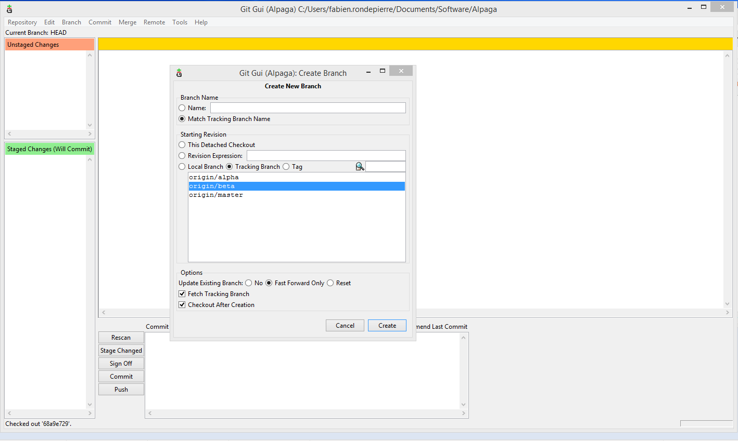Set Update Existing Branch to No
The height and width of the screenshot is (441, 738).
249,283
